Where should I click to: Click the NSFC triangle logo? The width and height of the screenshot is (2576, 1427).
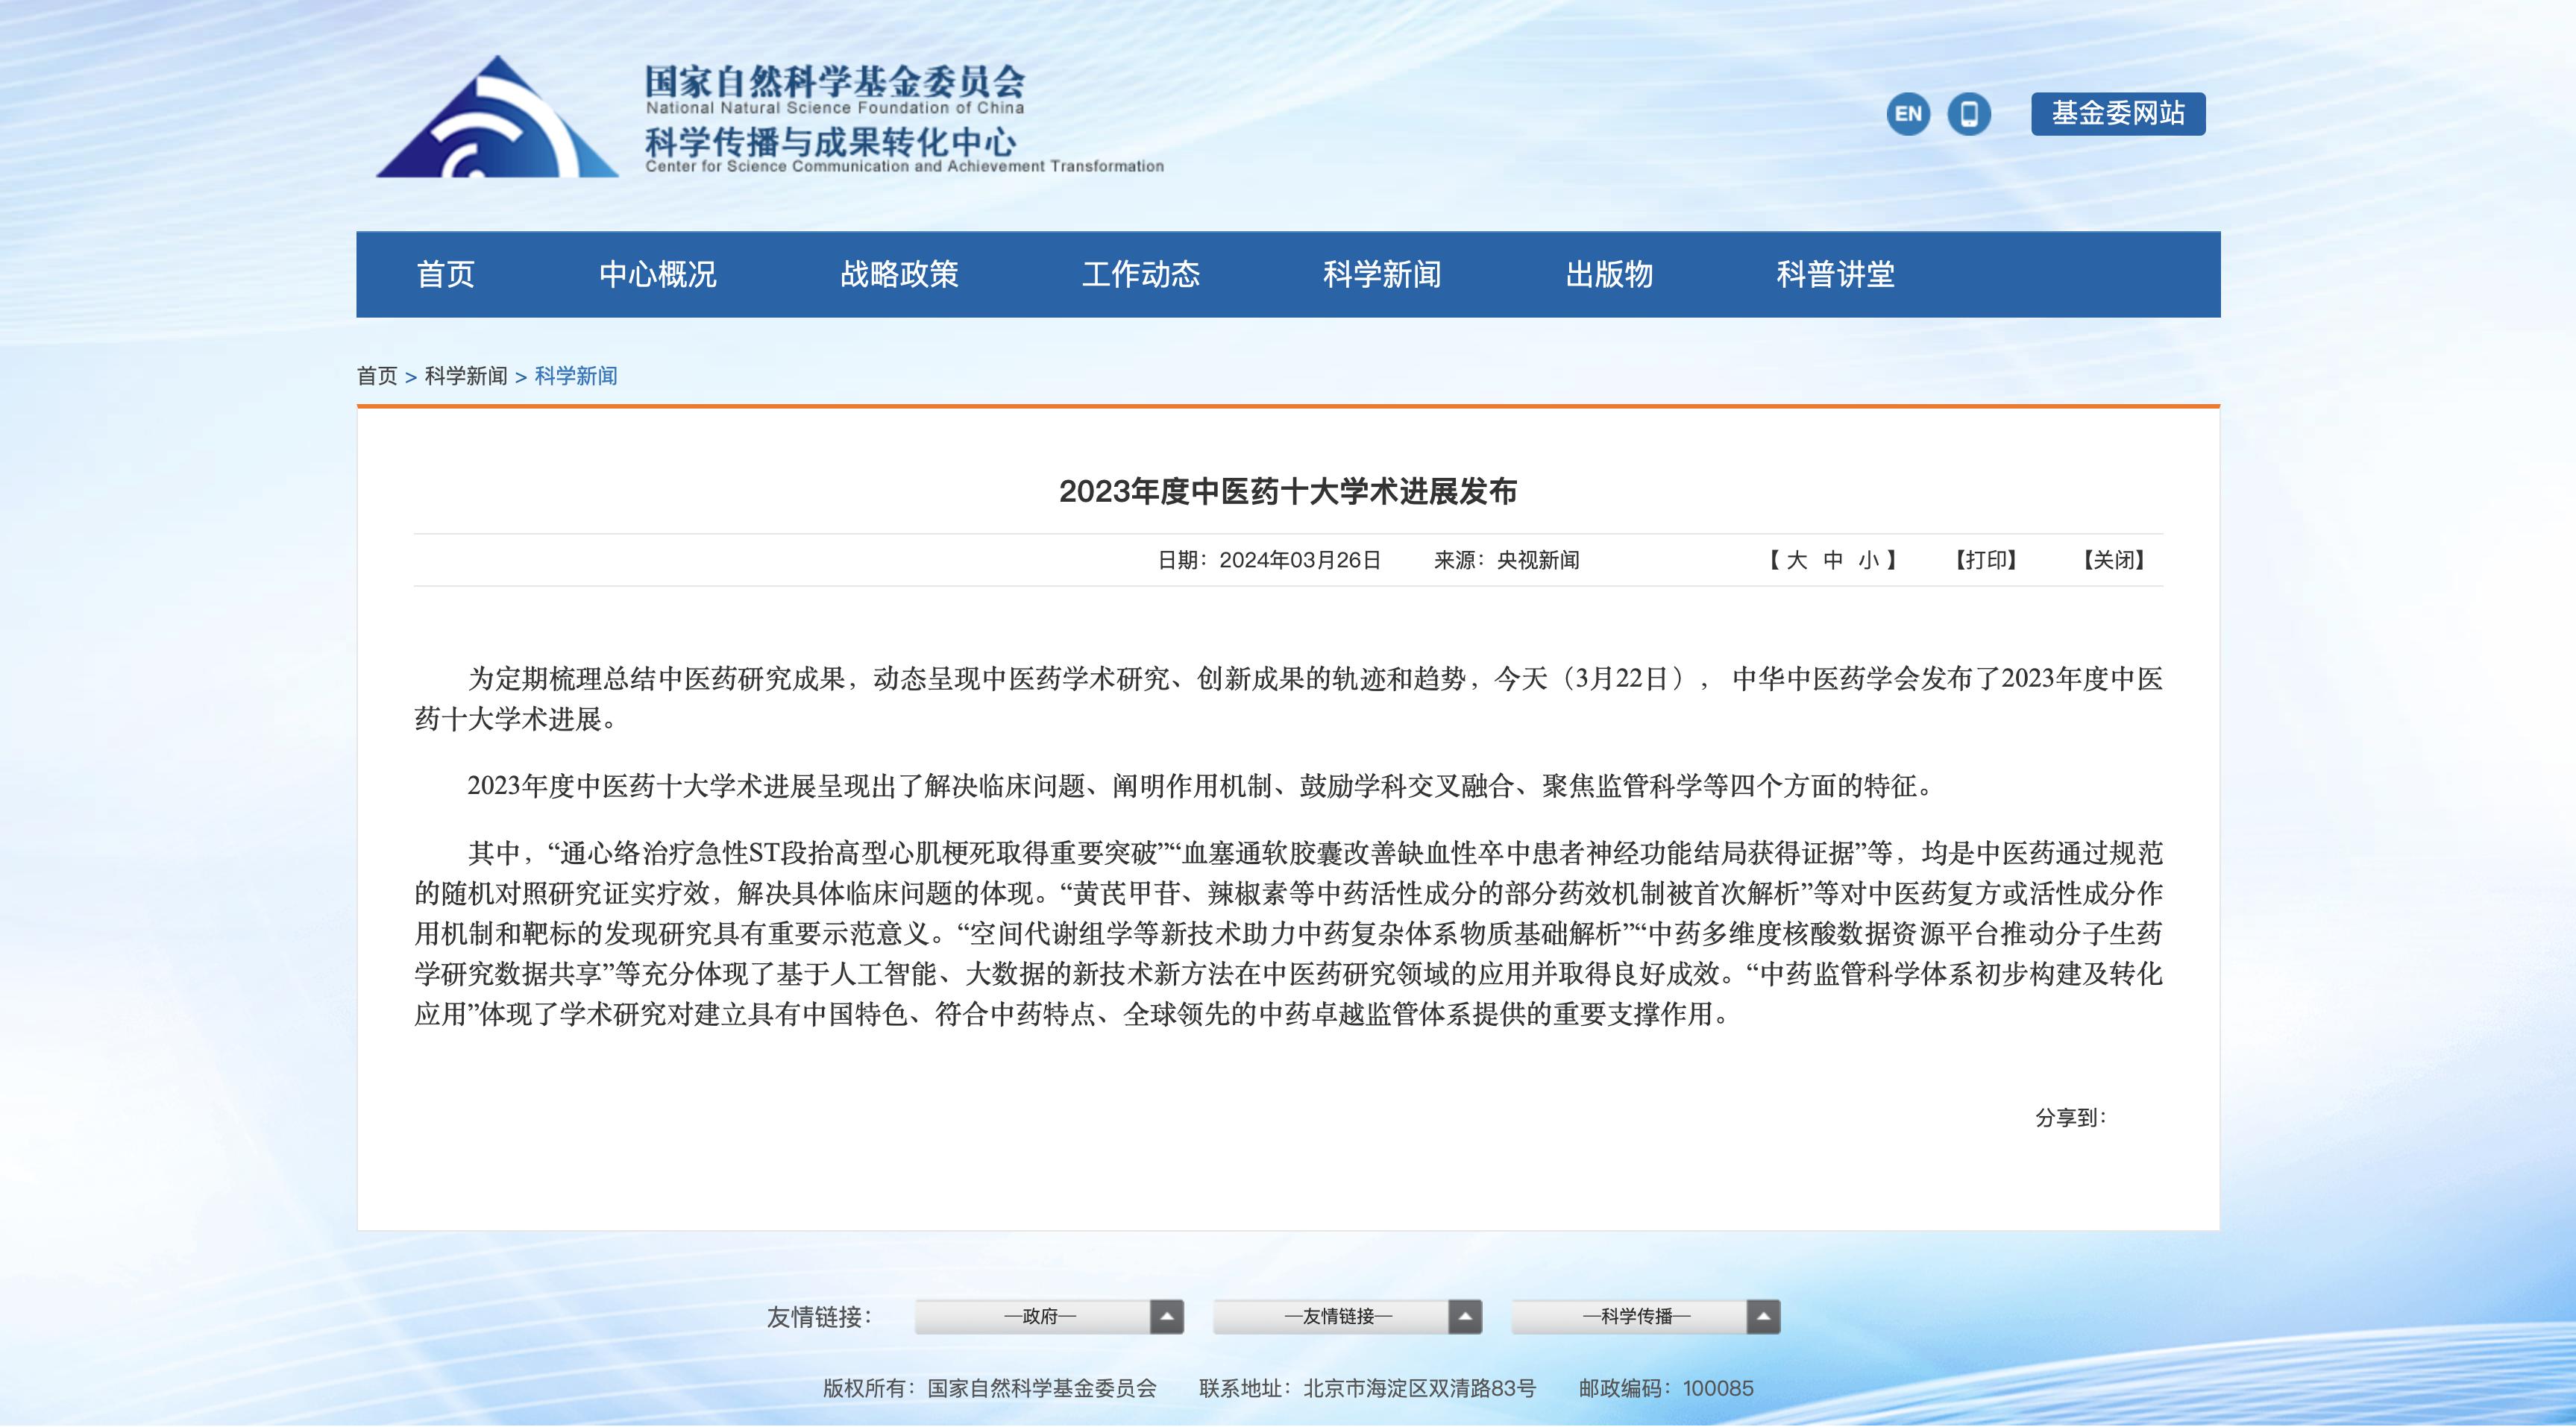tap(497, 117)
